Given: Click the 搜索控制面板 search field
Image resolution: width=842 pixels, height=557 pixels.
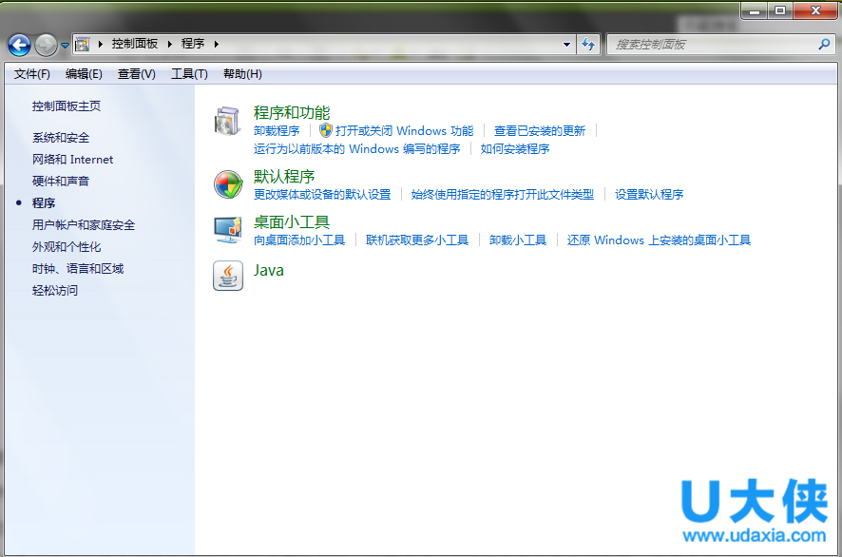Looking at the screenshot, I should pos(713,45).
